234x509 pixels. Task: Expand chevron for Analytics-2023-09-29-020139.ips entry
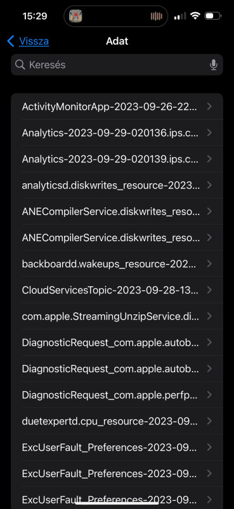pos(209,158)
